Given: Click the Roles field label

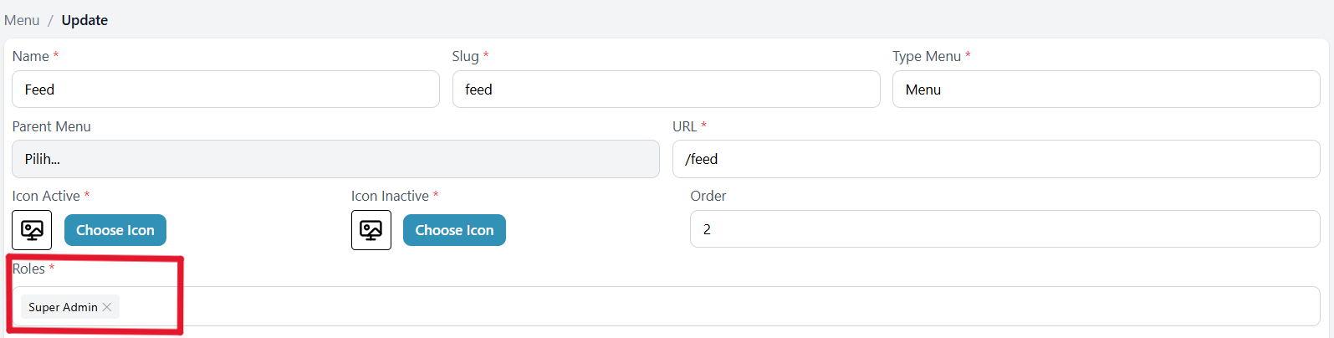Looking at the screenshot, I should pyautogui.click(x=28, y=269).
